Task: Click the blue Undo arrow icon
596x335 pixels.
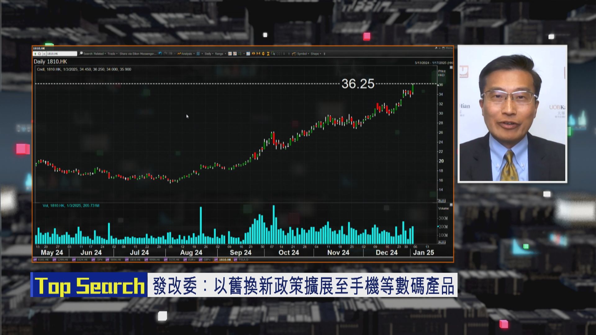Action: [160, 54]
